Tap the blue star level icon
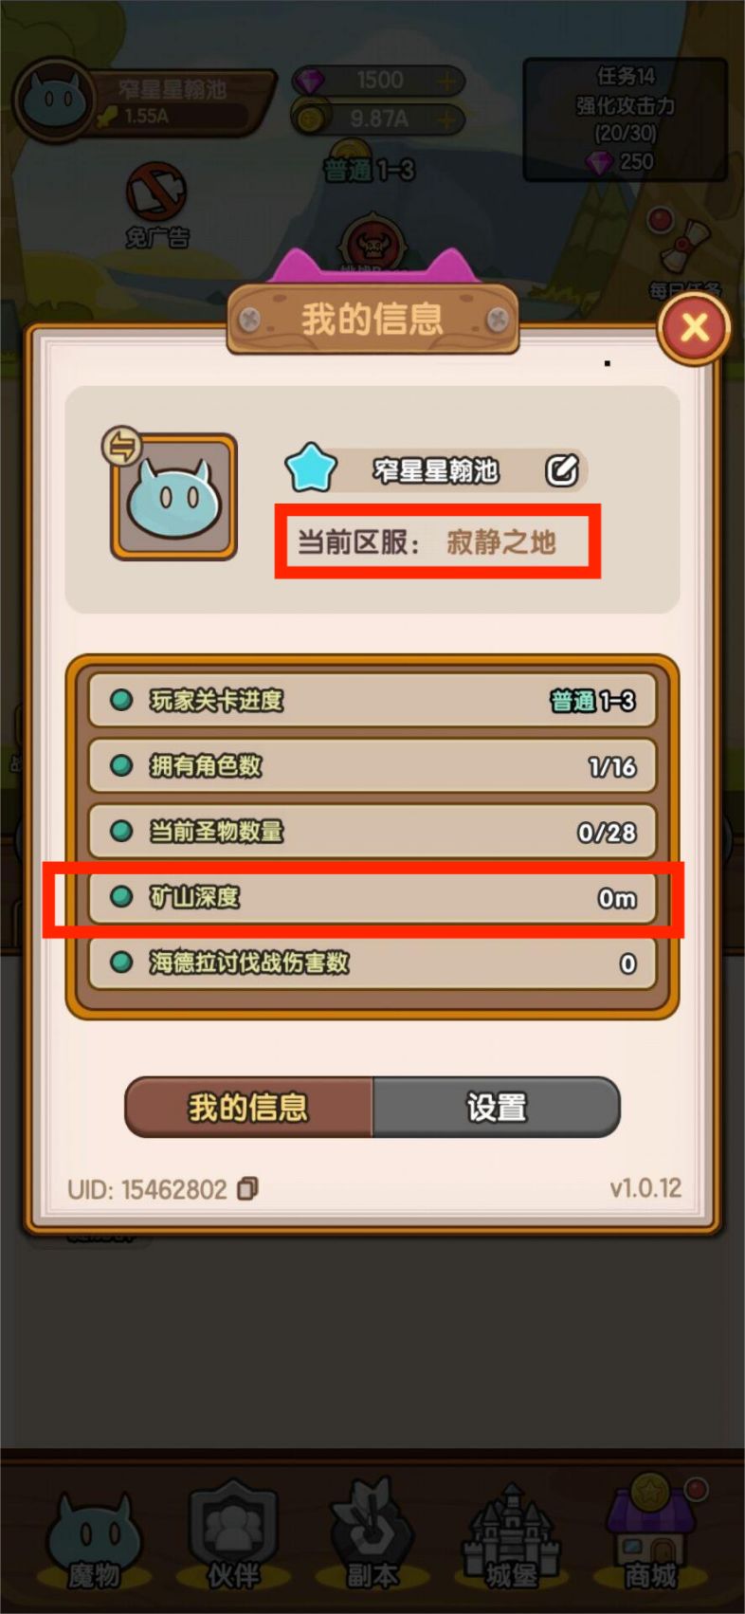 (311, 469)
